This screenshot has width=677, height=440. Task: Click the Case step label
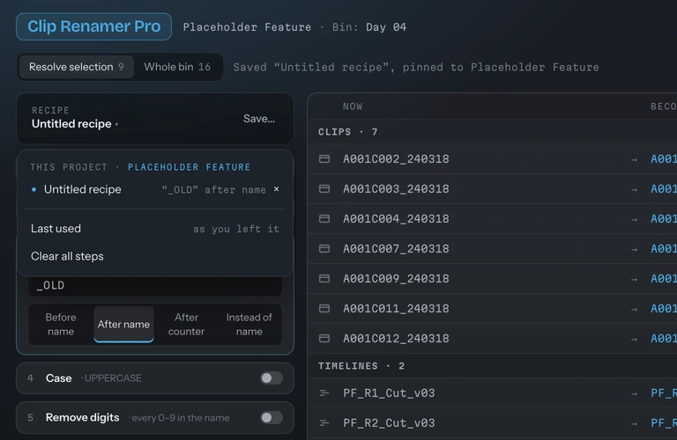pyautogui.click(x=59, y=378)
